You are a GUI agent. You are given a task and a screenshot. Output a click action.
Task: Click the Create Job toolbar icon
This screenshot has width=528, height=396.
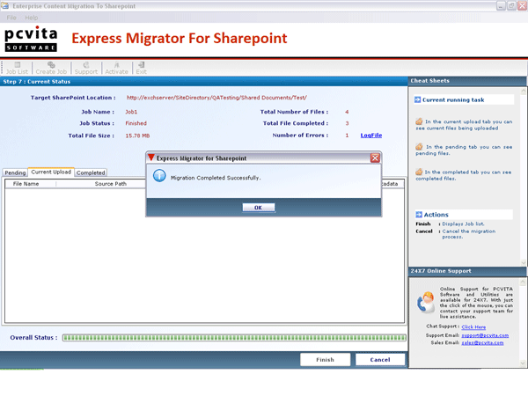coord(51,67)
